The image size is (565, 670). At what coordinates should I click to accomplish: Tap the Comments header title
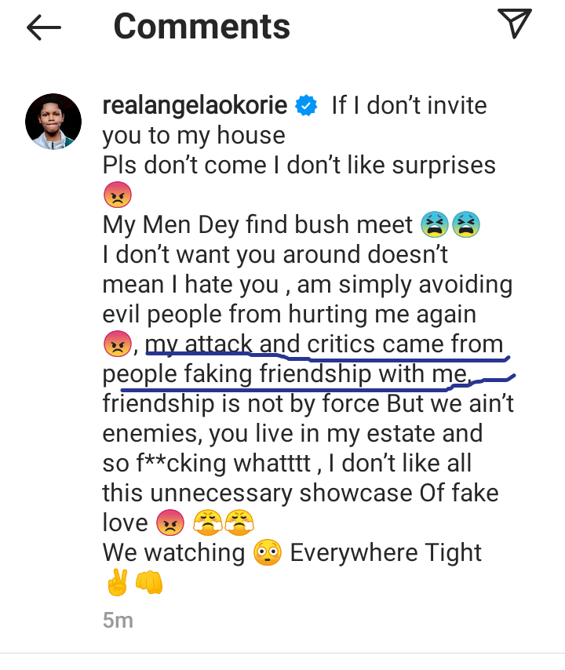[202, 27]
